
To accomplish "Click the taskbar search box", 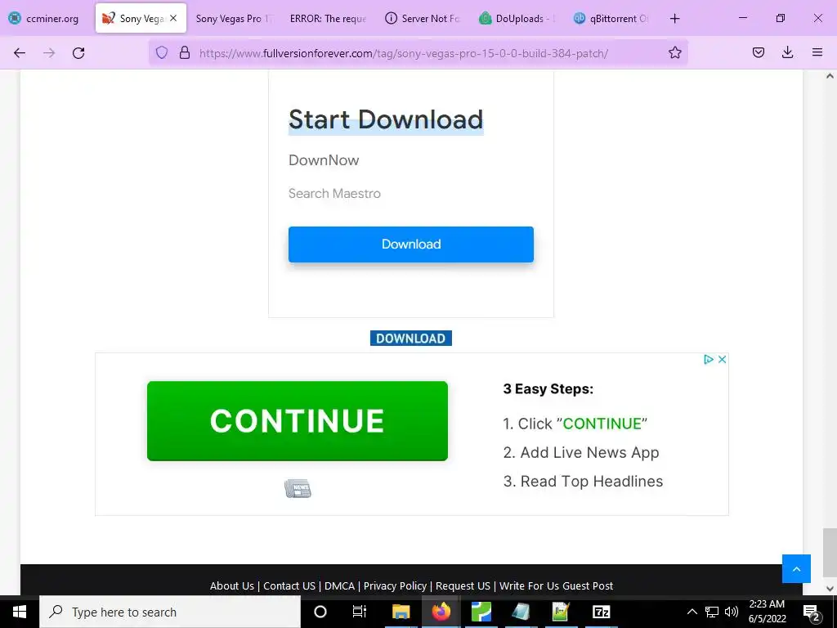I will pyautogui.click(x=170, y=612).
